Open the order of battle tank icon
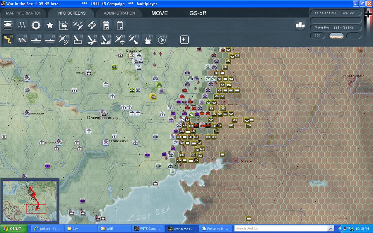373x233 pixels. click(8, 25)
